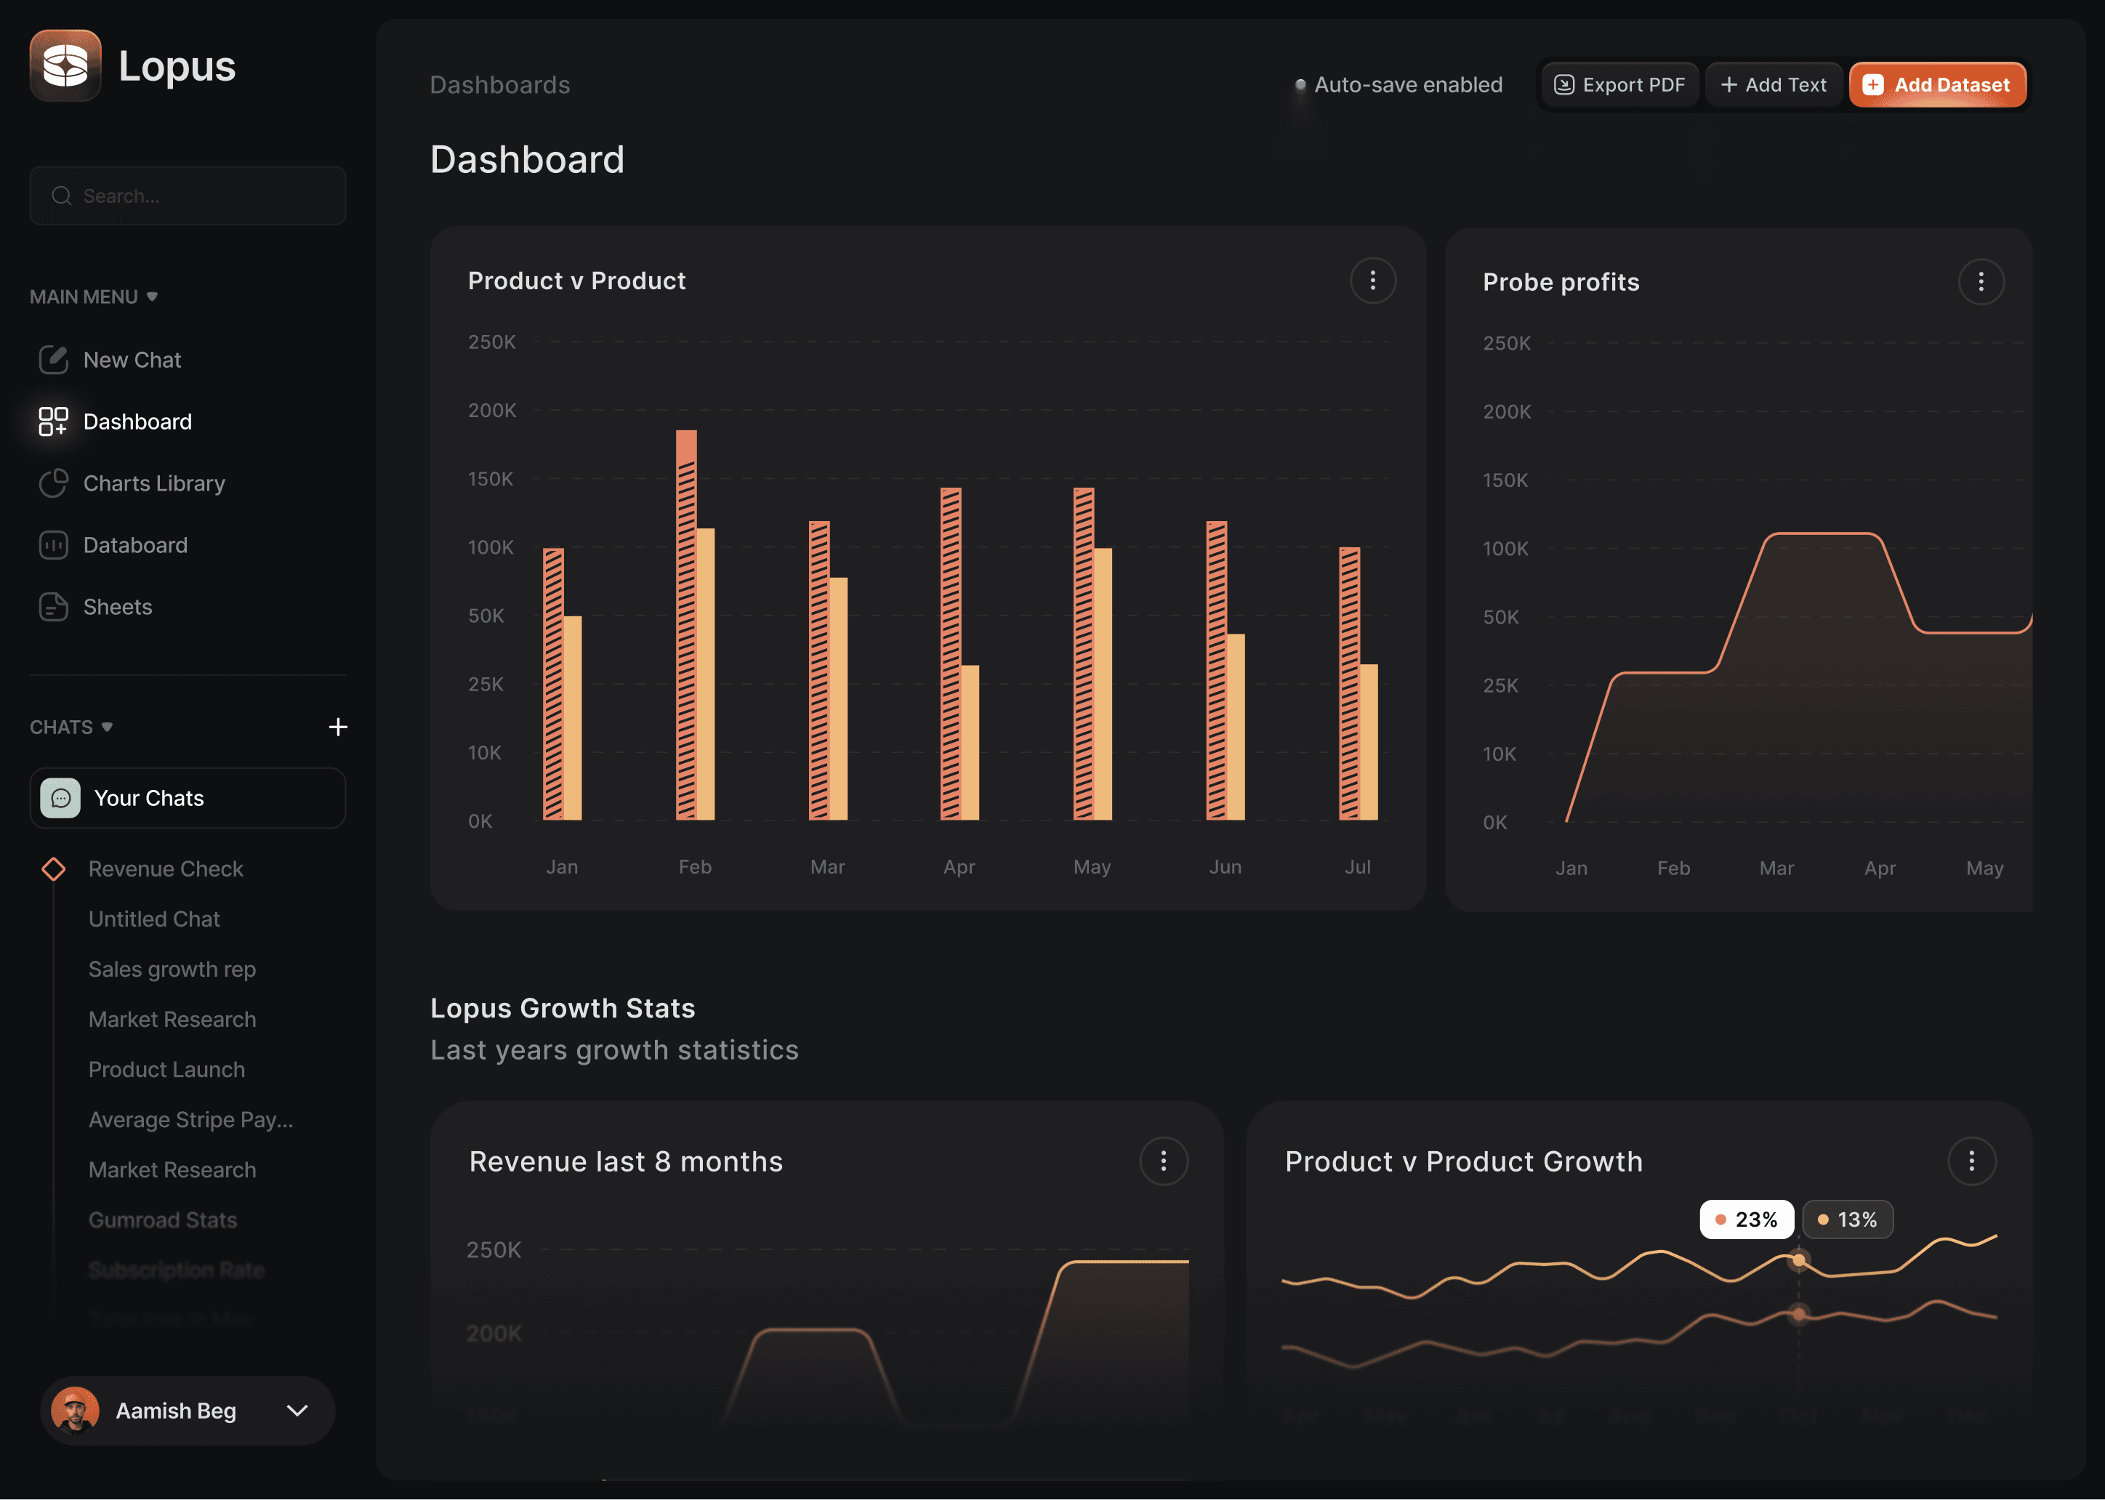
Task: Open the Databoard section
Action: [x=136, y=545]
